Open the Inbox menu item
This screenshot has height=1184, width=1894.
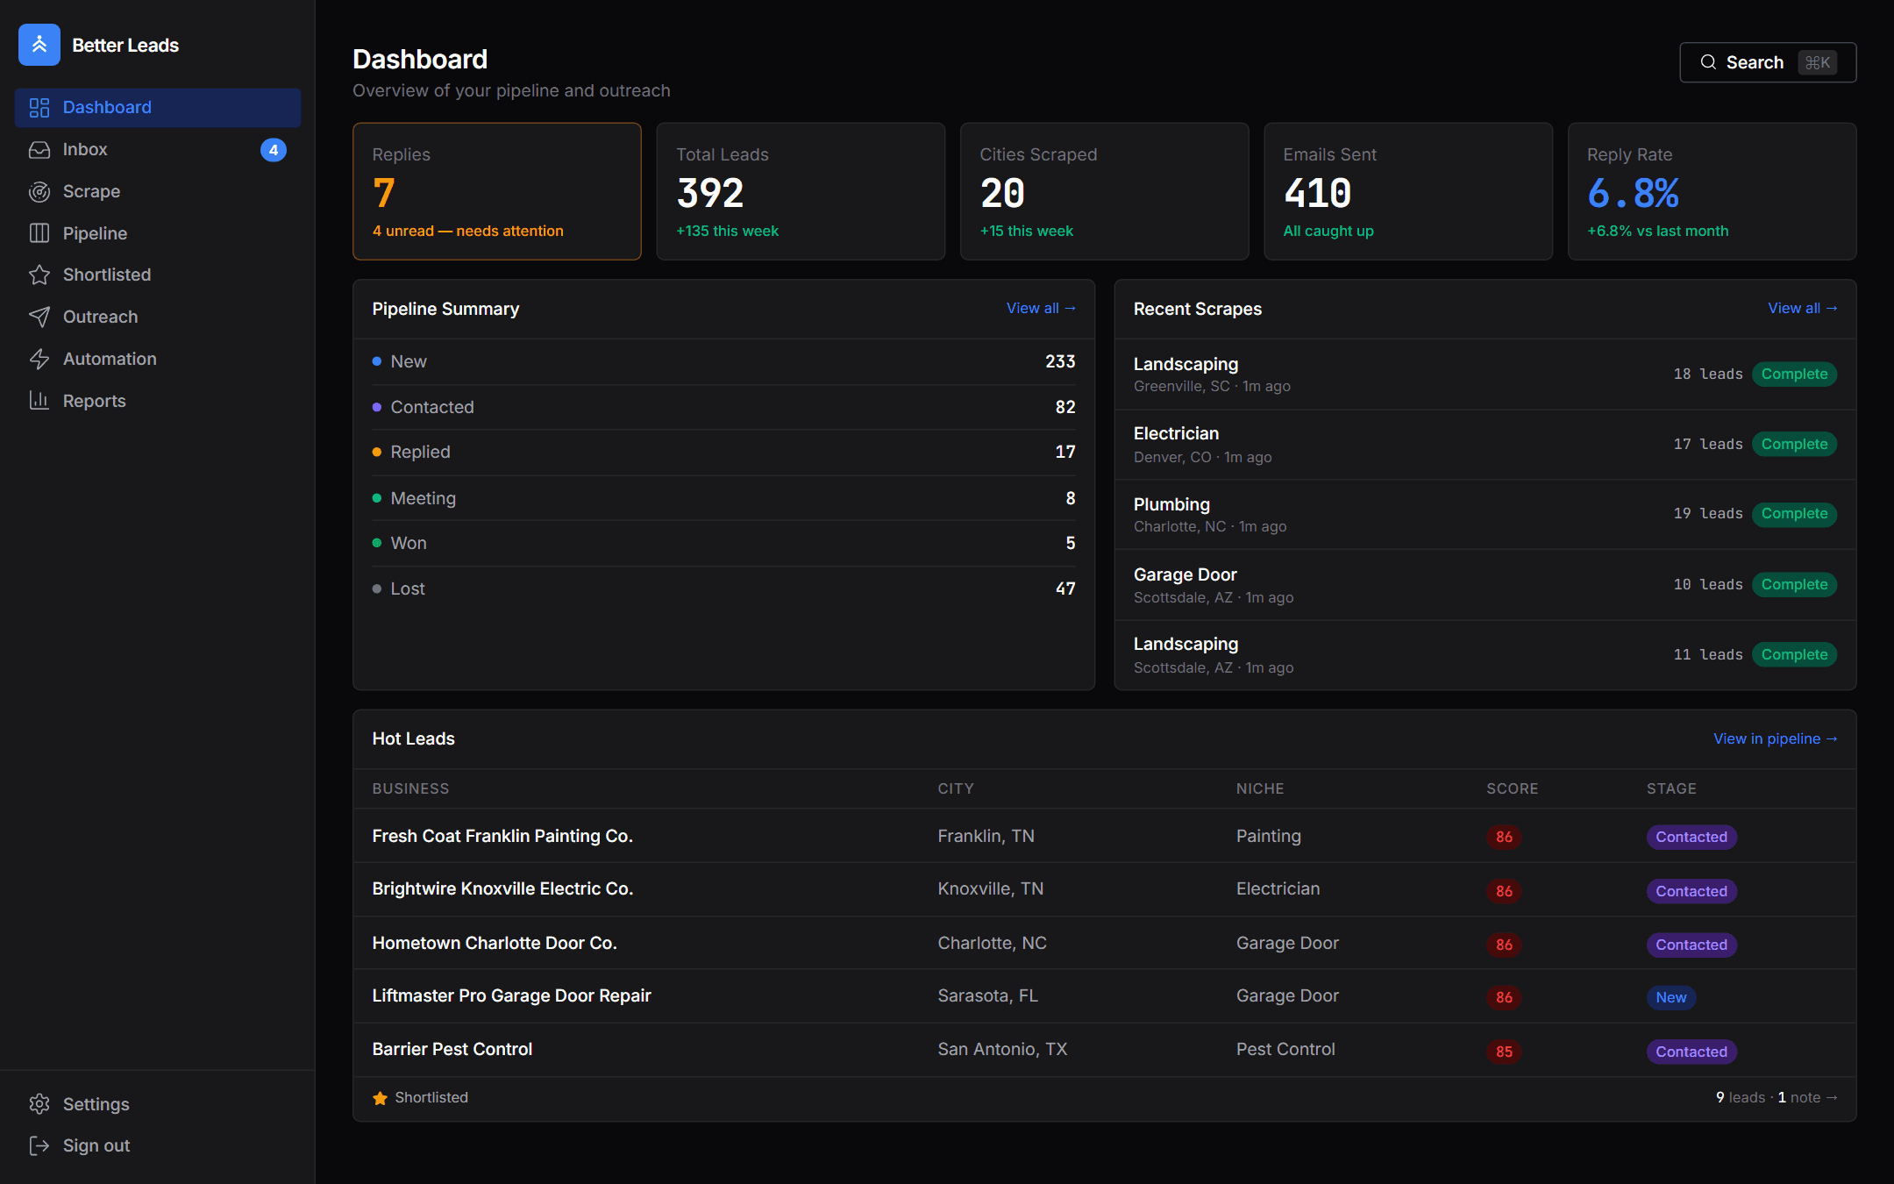158,150
